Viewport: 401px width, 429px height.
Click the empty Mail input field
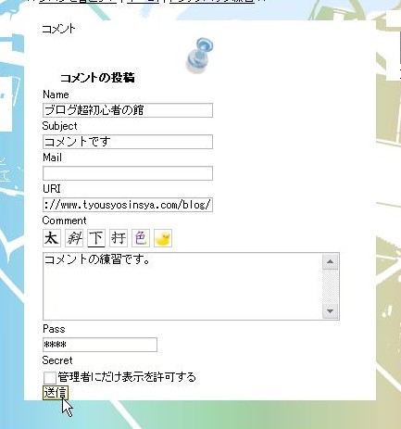(128, 173)
